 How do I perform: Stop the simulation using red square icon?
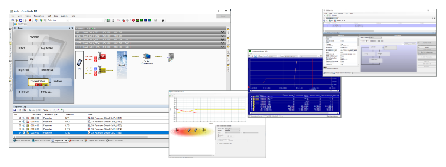point(30,20)
